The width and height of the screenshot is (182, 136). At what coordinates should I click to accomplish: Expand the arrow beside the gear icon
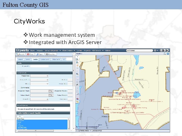(x=157, y=51)
